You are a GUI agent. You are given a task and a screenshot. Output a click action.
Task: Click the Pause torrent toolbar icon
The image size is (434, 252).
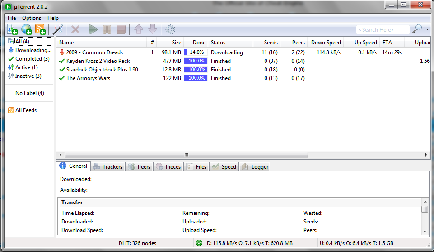[x=107, y=29]
